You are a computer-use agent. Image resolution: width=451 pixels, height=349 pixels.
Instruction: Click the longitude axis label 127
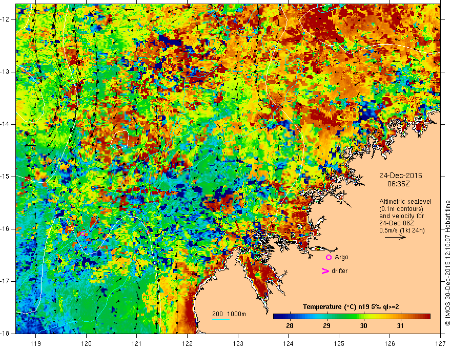coord(440,343)
